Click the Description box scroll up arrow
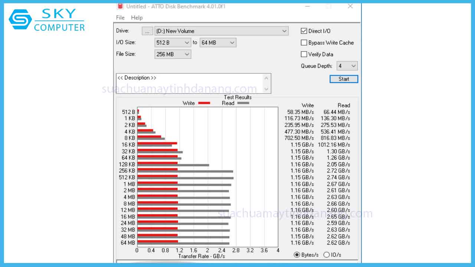Screen dimensions: 475x267 pyautogui.click(x=266, y=78)
